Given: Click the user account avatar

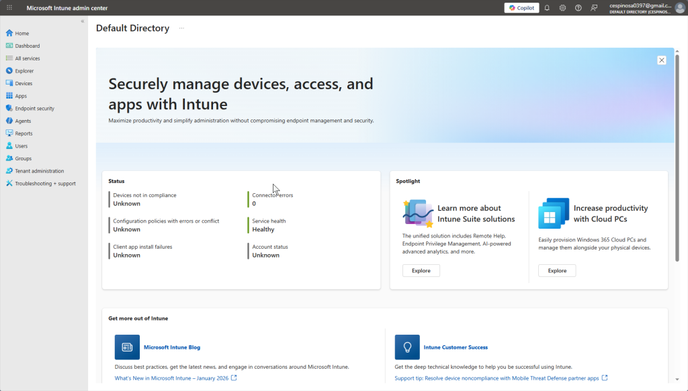Looking at the screenshot, I should 680,8.
